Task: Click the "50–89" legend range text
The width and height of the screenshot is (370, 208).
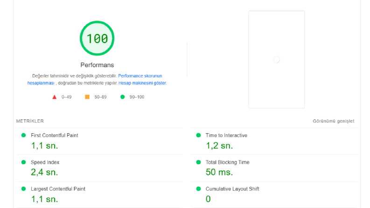Action: [x=100, y=97]
